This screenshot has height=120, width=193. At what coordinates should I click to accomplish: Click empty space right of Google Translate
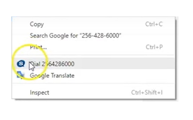pos(121,76)
